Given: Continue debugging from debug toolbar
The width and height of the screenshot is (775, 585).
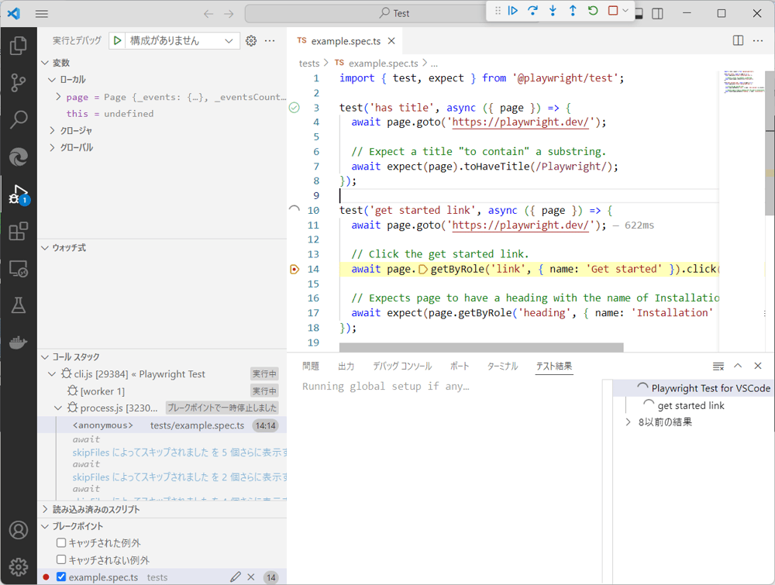Looking at the screenshot, I should (513, 11).
